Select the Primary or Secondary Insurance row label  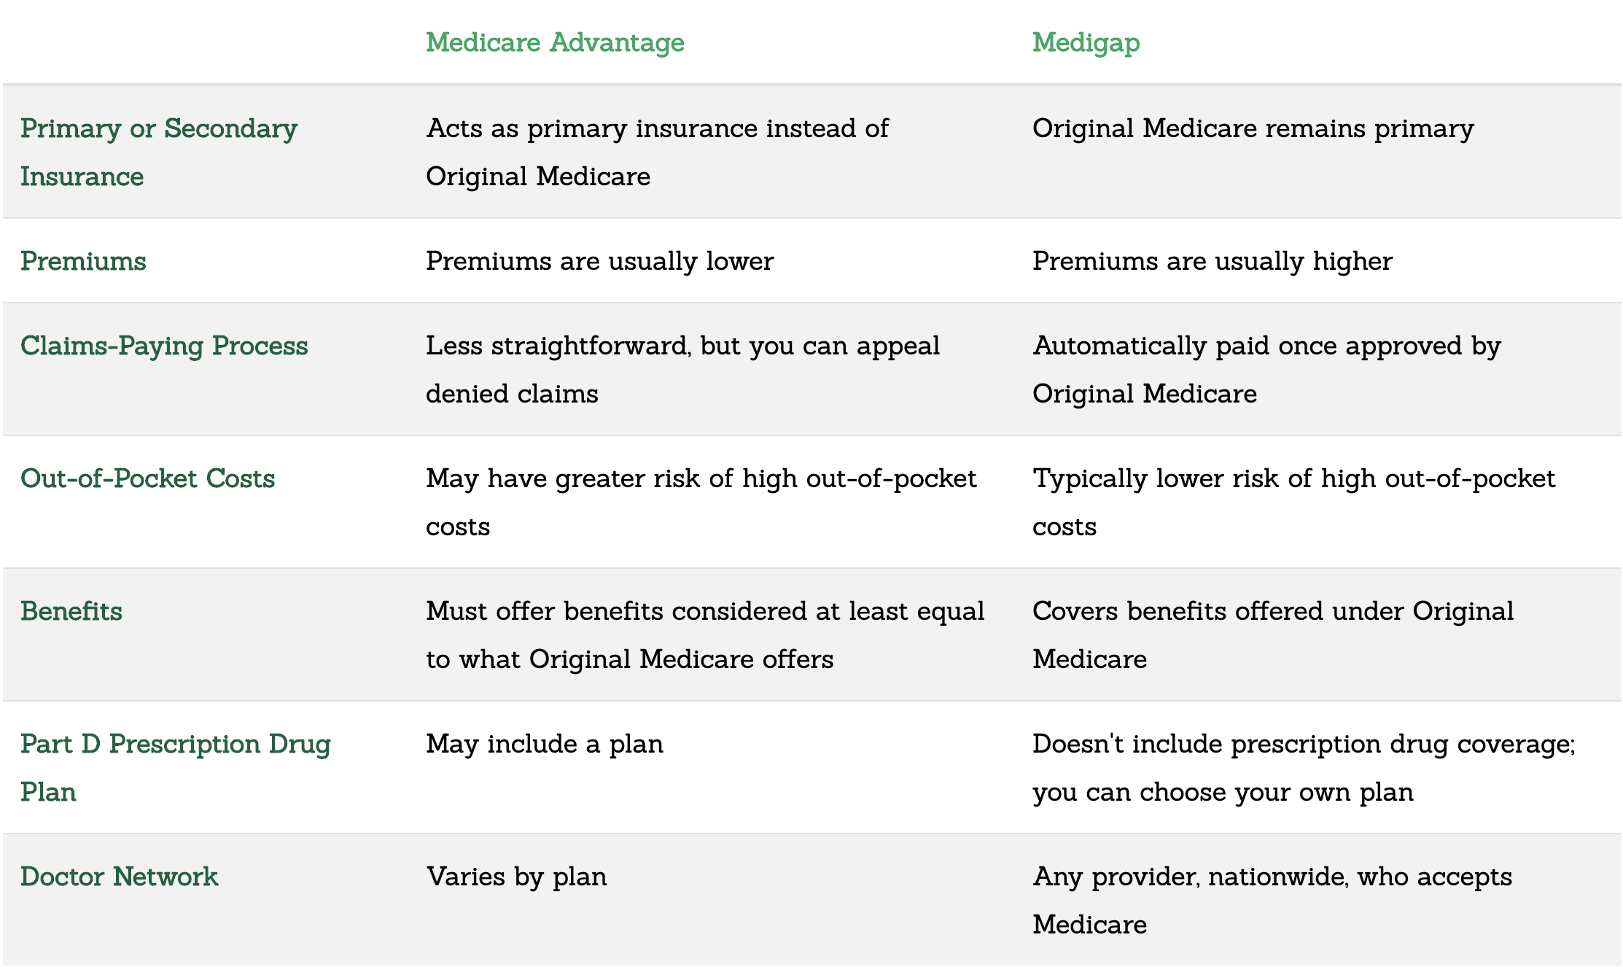(159, 152)
